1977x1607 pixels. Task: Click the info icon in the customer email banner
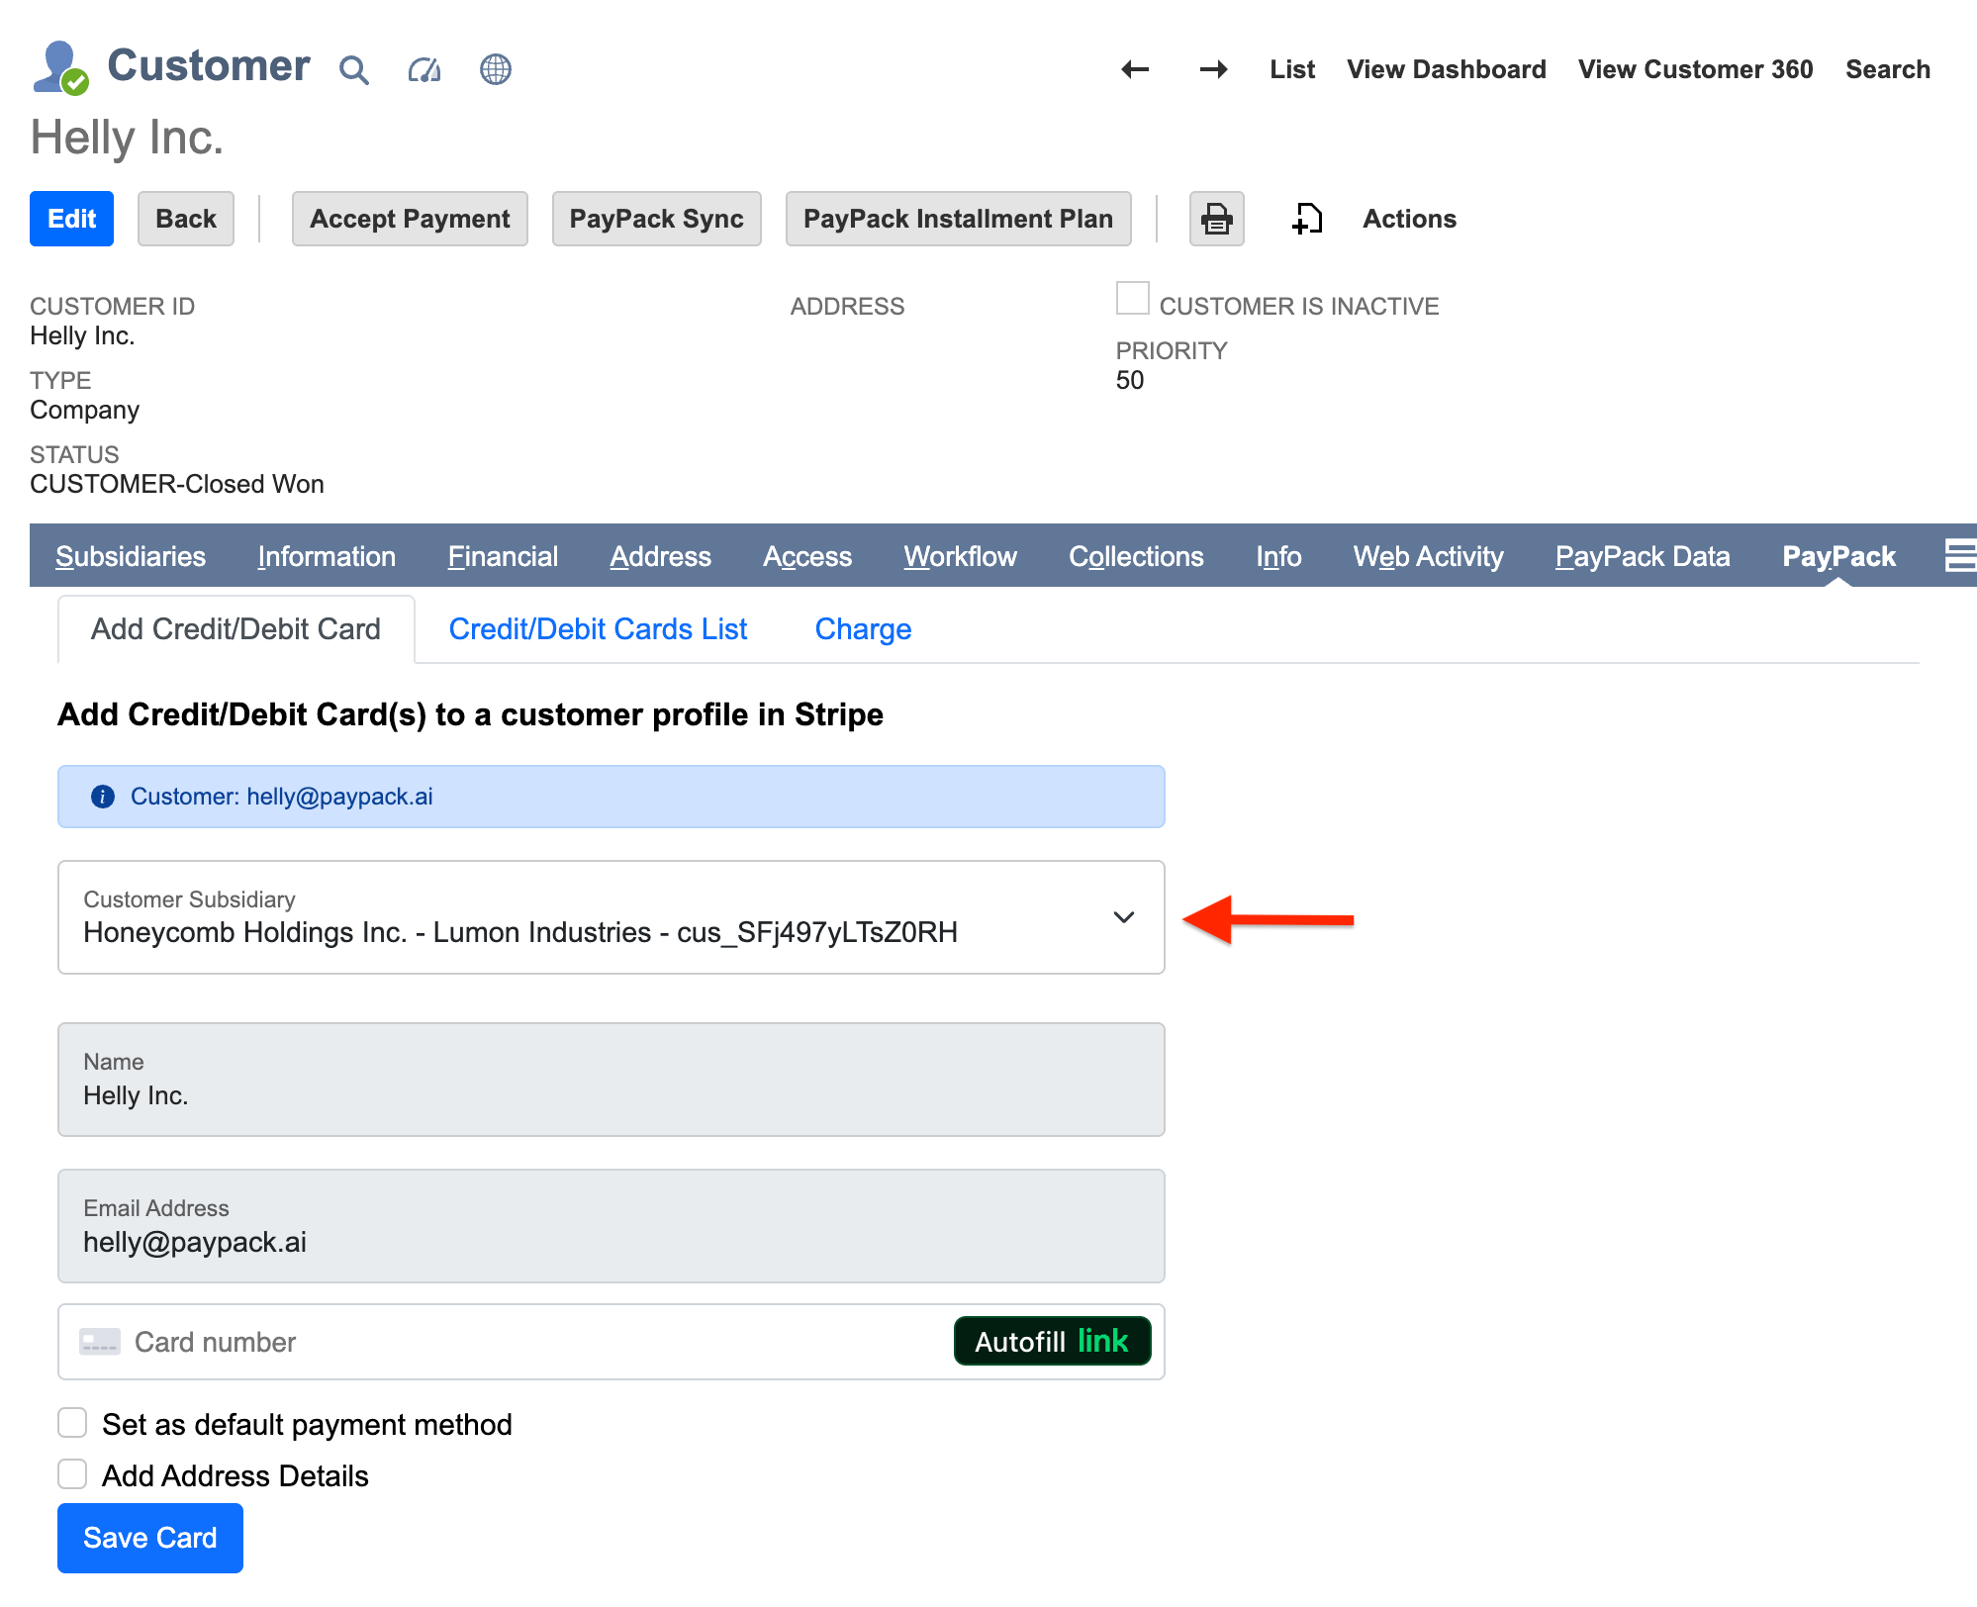coord(102,797)
